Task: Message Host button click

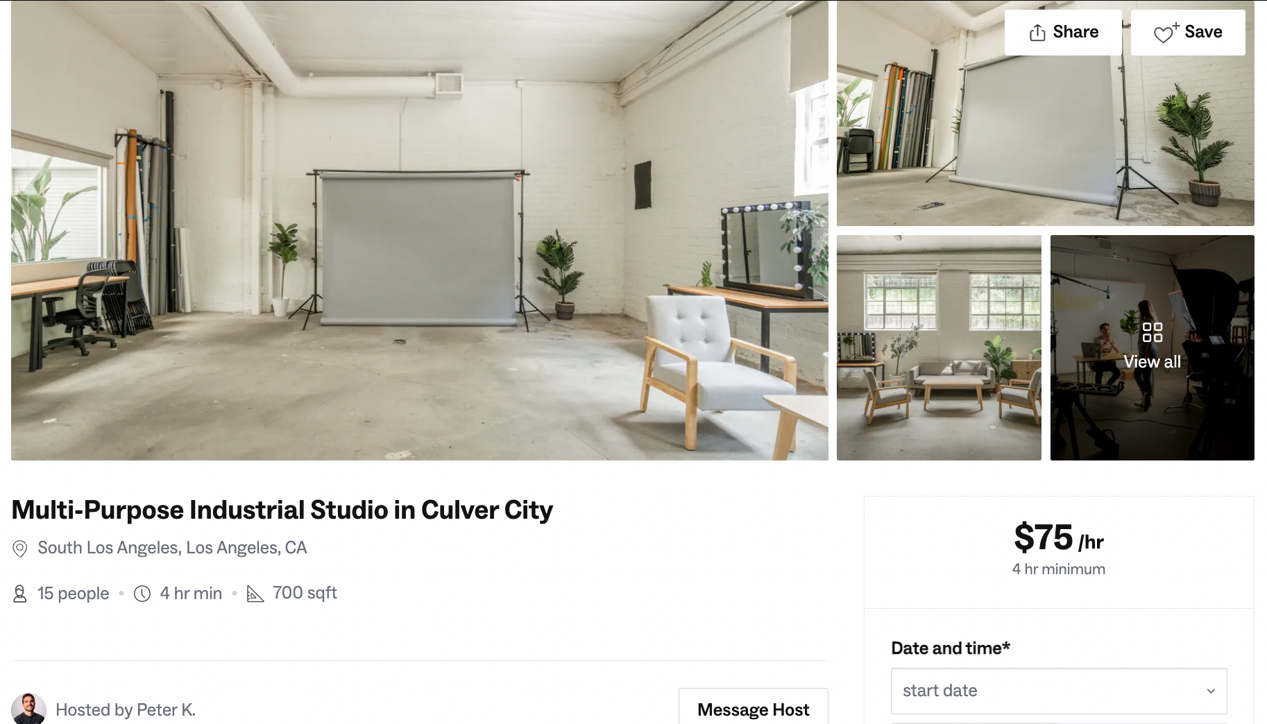Action: (x=754, y=707)
